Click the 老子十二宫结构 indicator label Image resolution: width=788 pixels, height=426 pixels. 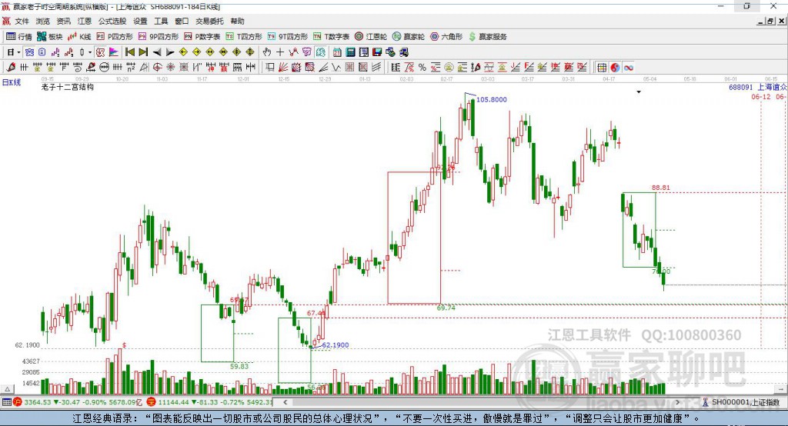(68, 87)
